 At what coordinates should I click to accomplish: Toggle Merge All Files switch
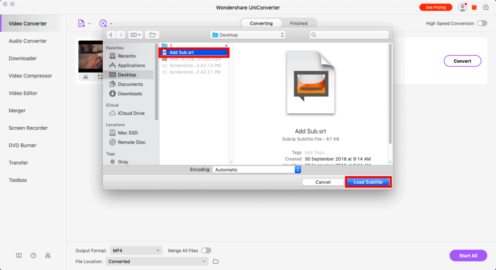(206, 250)
